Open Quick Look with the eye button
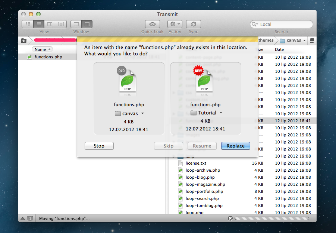Screen dimensions: 336x233 [x=153, y=24]
